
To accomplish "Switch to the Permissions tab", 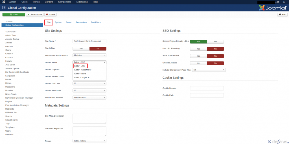I will coord(81,22).
